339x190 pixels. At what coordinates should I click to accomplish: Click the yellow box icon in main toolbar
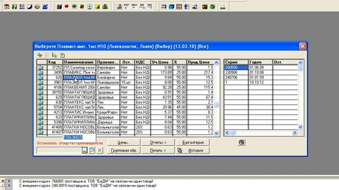(x=97, y=7)
